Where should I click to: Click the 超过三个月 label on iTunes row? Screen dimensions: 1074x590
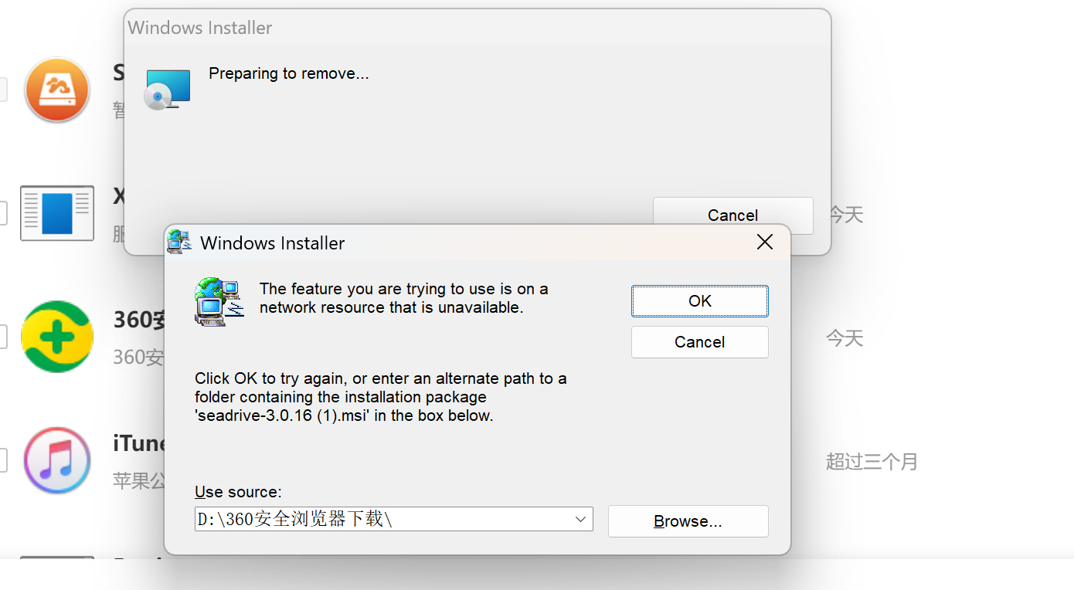(x=872, y=462)
